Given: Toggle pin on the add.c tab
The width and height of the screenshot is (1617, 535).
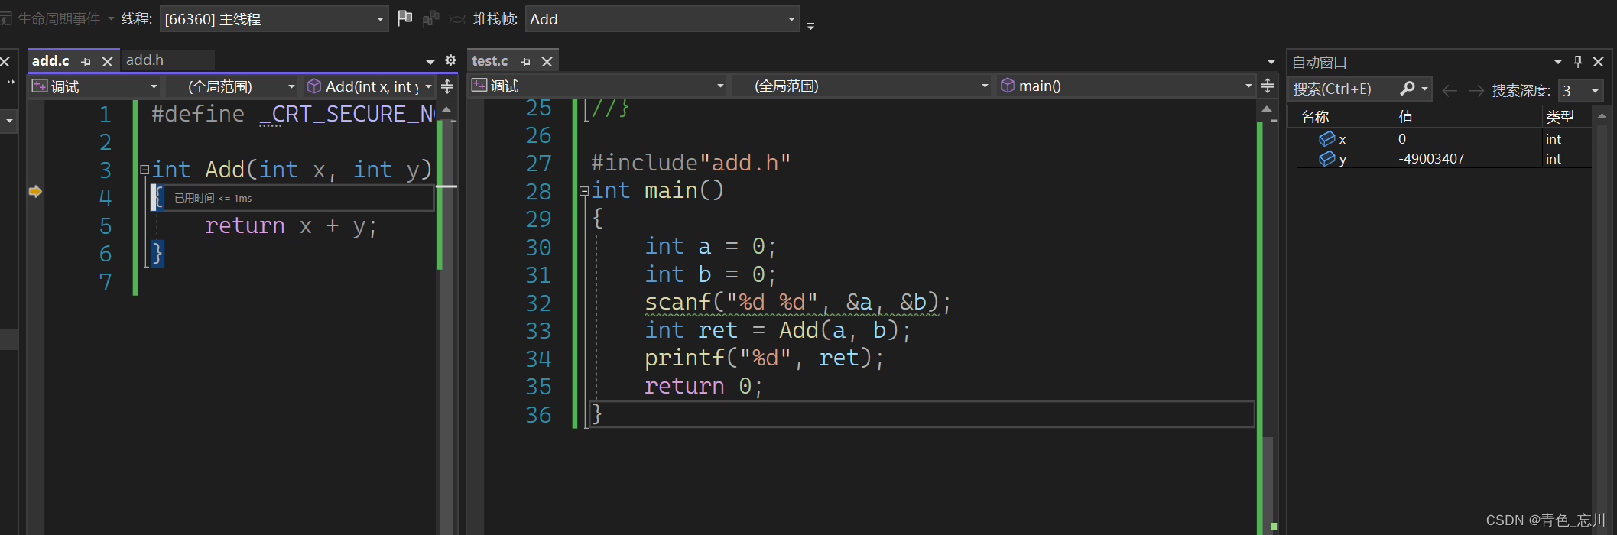Looking at the screenshot, I should pyautogui.click(x=86, y=62).
